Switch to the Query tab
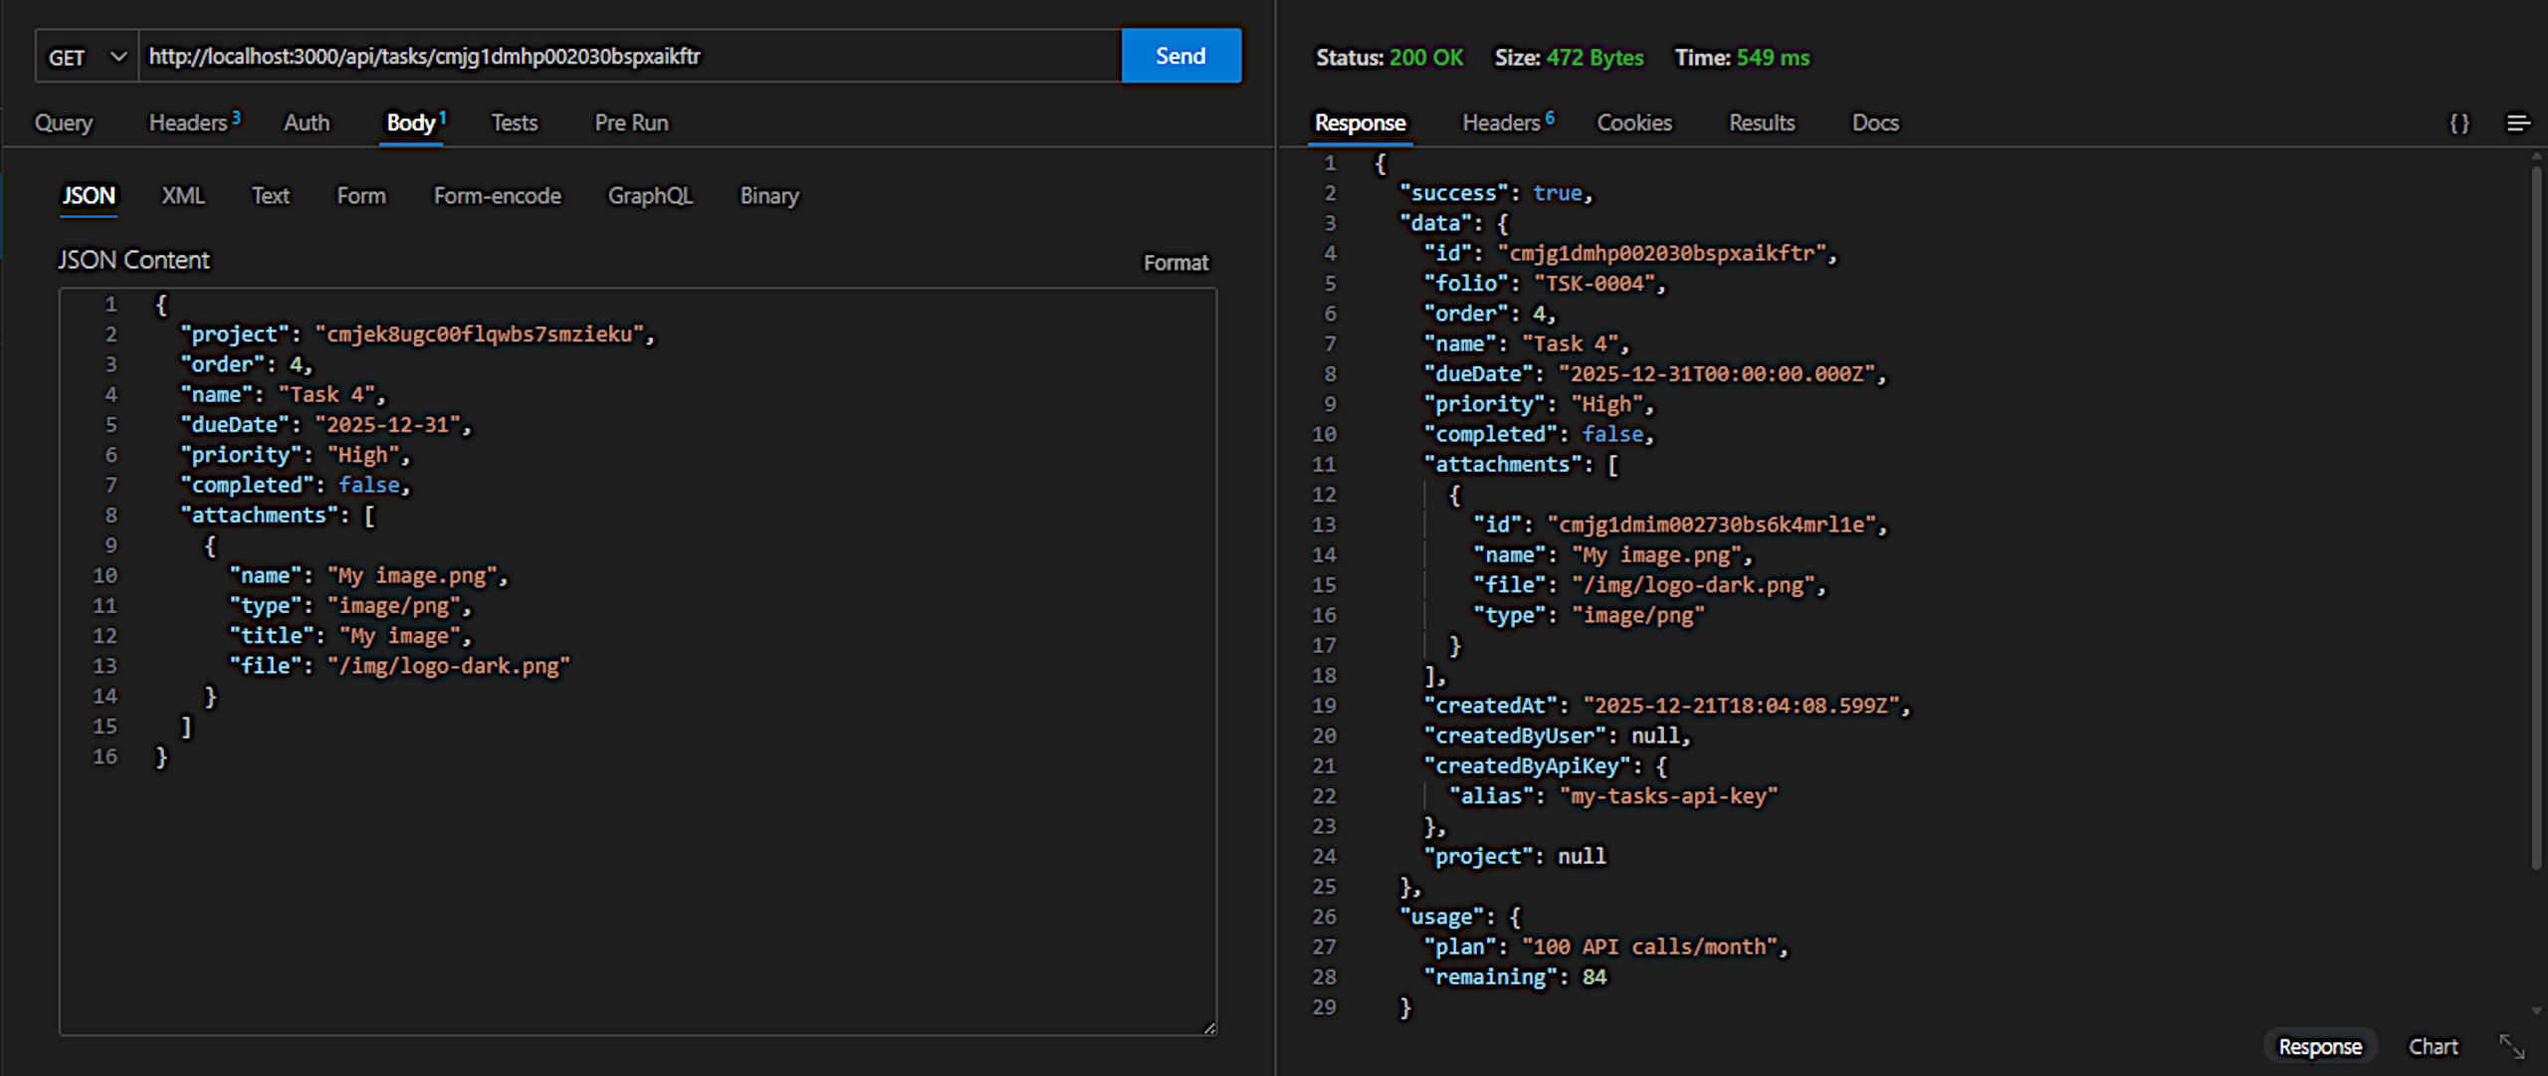Screen dimensions: 2548x1076 coord(64,123)
